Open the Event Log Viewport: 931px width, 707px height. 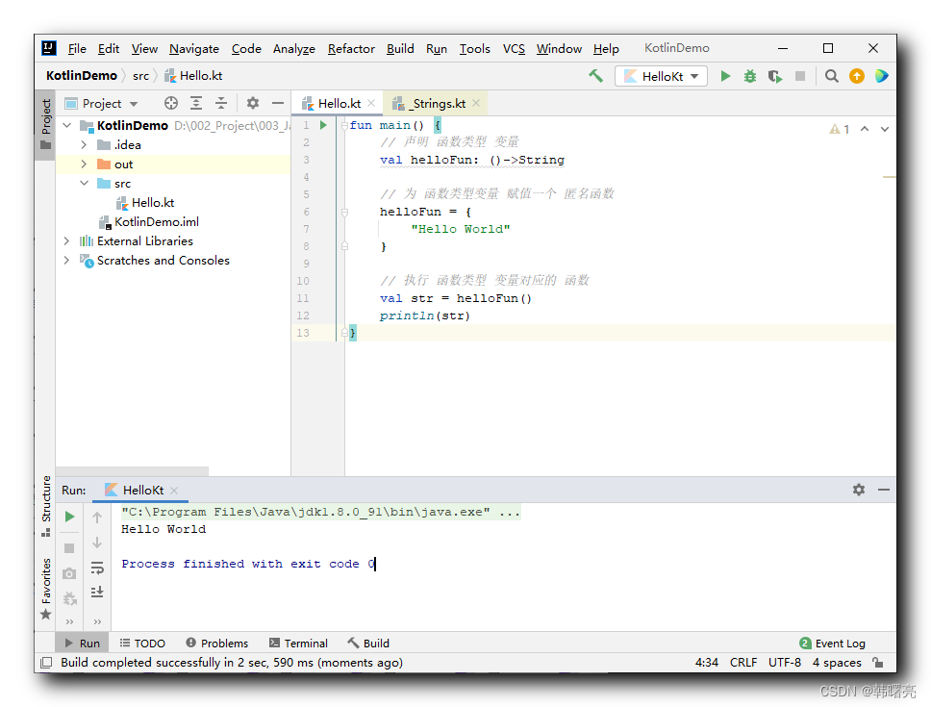point(833,644)
